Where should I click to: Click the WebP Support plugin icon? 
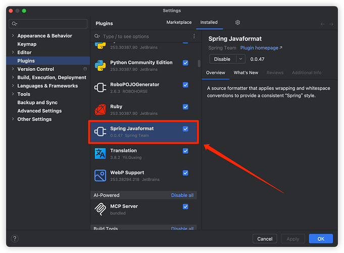[x=100, y=176]
